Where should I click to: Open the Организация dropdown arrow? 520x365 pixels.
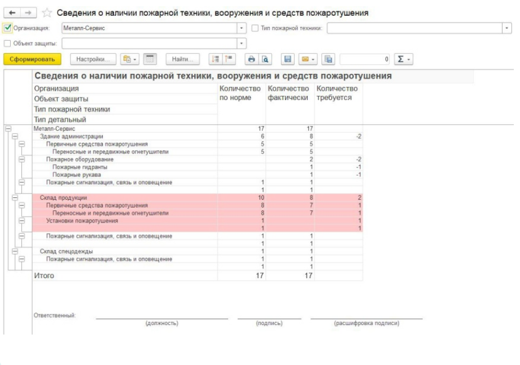tap(242, 28)
